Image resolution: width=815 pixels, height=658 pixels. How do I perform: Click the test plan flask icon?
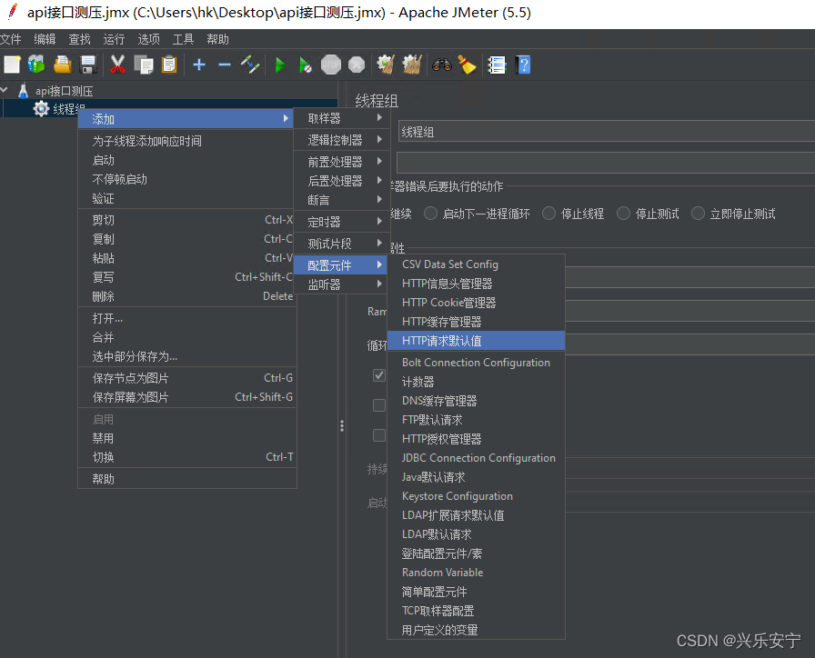23,91
